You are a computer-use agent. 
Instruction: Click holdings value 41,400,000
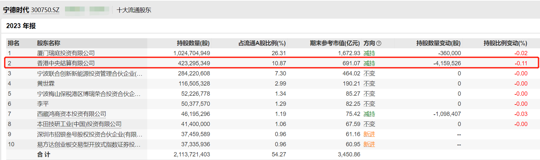pos(196,124)
